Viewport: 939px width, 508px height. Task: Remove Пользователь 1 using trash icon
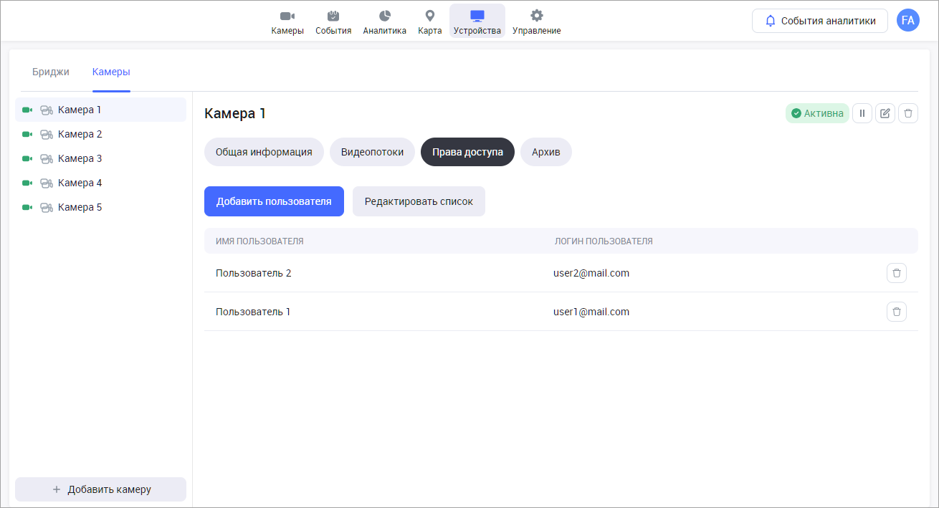point(897,312)
